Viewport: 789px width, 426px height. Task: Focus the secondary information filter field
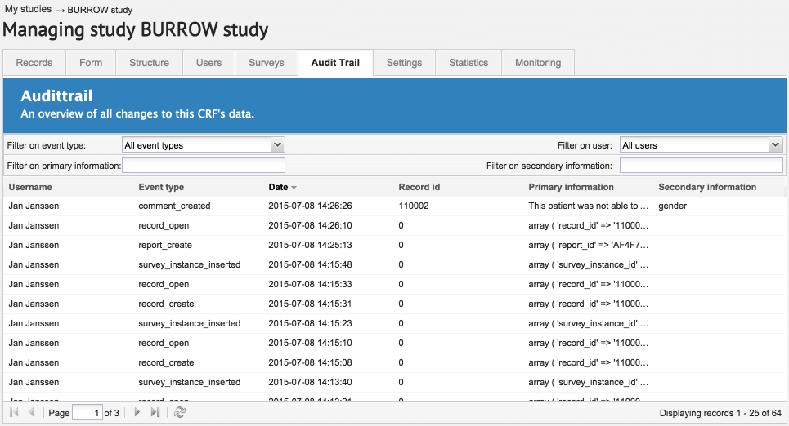[x=701, y=166]
